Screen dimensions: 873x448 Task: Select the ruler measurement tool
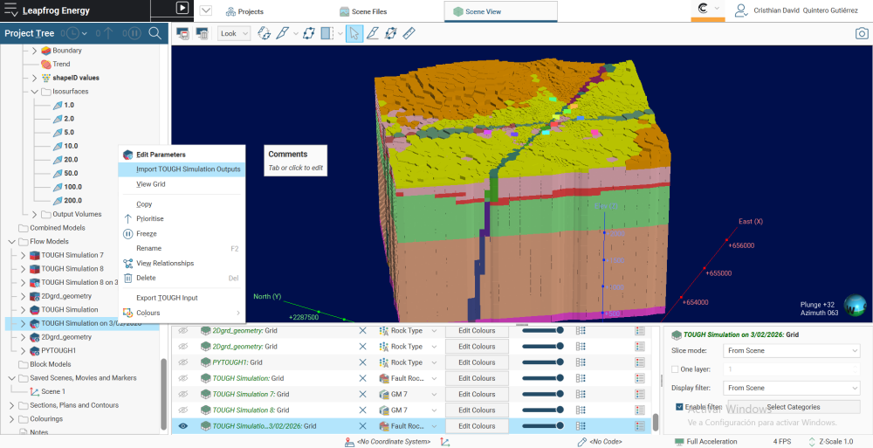click(x=409, y=33)
